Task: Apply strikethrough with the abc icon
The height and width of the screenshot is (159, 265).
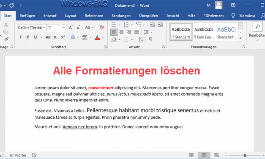Action: click(48, 37)
